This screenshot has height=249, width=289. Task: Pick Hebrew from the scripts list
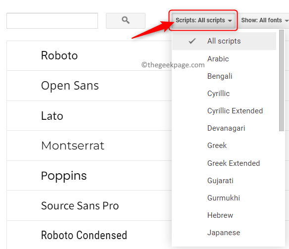224,215
